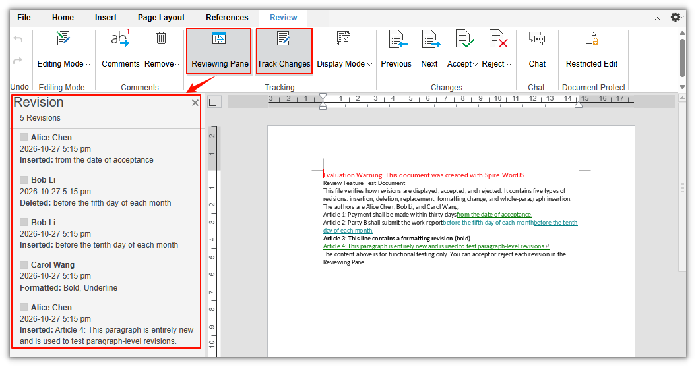Click the Article 4 inserted paragraph in document
Viewport: 696px width, 367px height.
[x=436, y=246]
